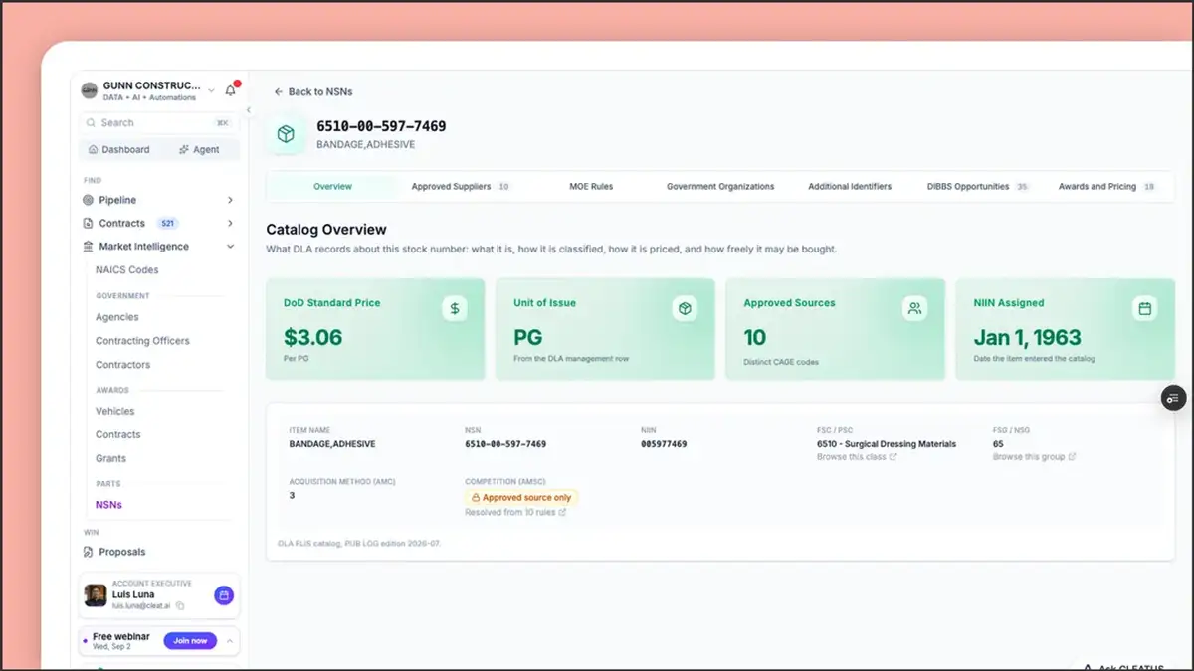
Task: Switch to the Approved Suppliers tab
Action: click(x=460, y=187)
